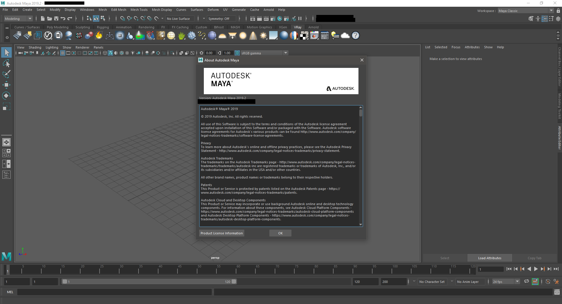Toggle cached playback filmstrip button
Viewport: 562px width, 304px height.
(x=535, y=281)
